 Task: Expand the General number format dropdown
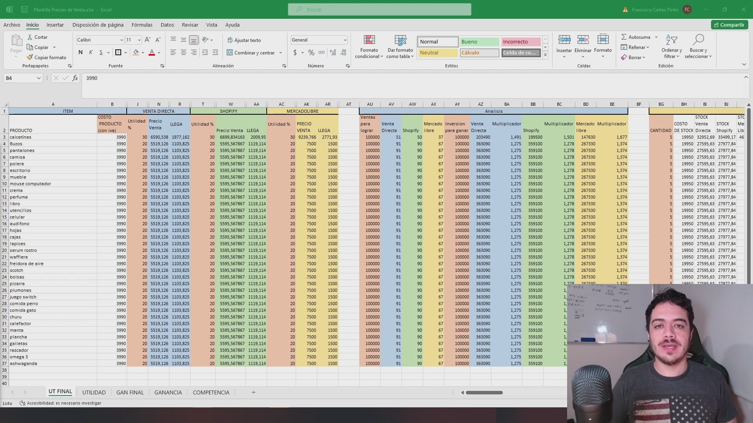(345, 40)
